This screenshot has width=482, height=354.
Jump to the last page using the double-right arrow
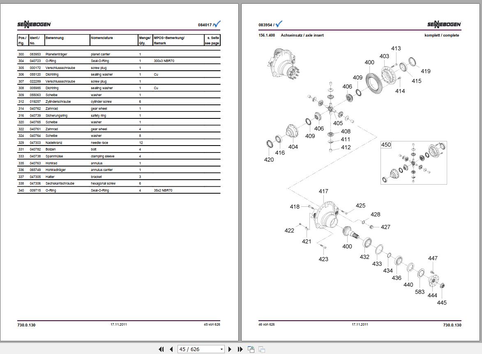[x=240, y=349]
